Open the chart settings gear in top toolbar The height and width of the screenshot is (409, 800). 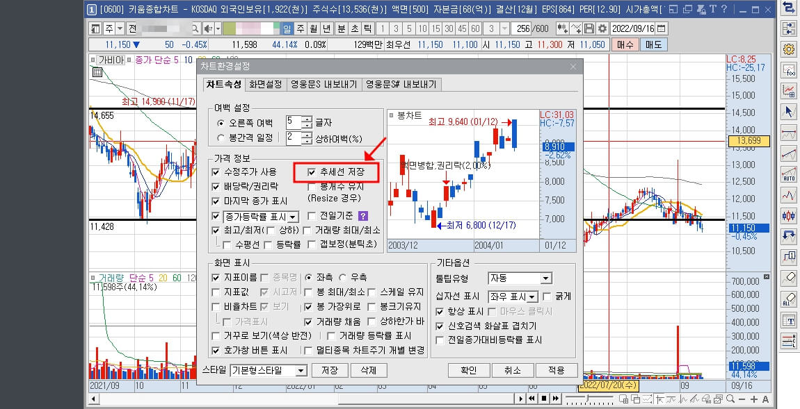(602, 28)
